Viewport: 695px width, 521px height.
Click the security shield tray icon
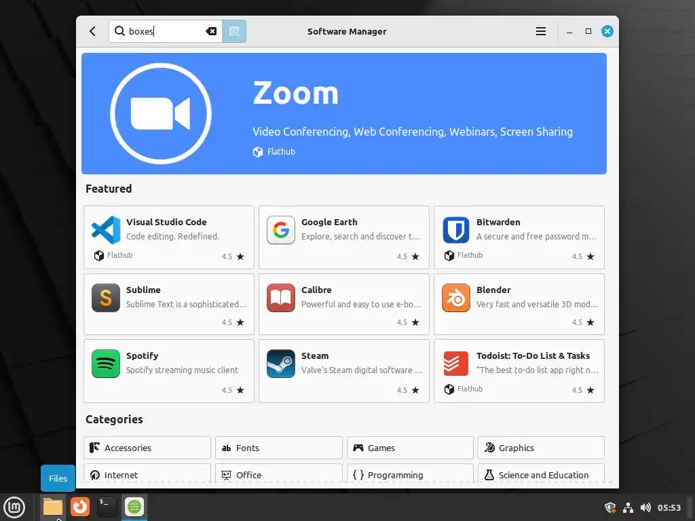point(610,507)
